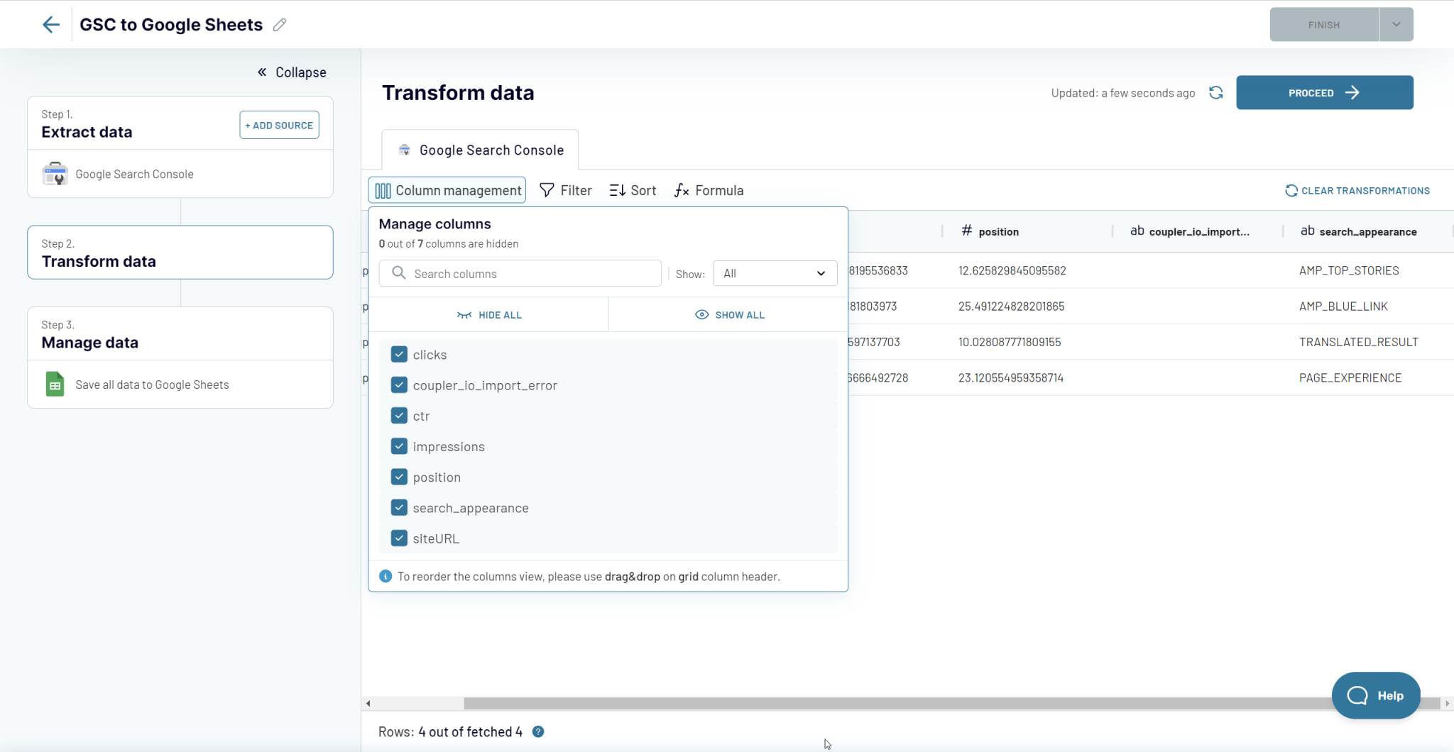Open the Show filter dropdown

tap(773, 273)
